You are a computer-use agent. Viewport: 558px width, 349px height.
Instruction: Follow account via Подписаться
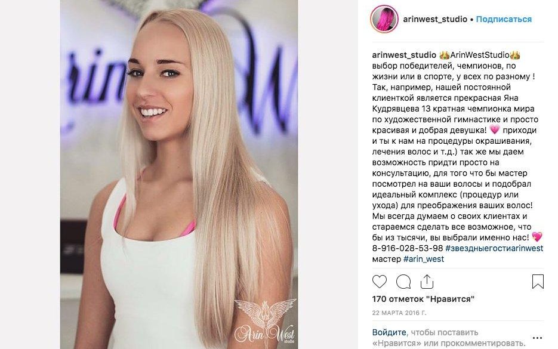coord(504,19)
